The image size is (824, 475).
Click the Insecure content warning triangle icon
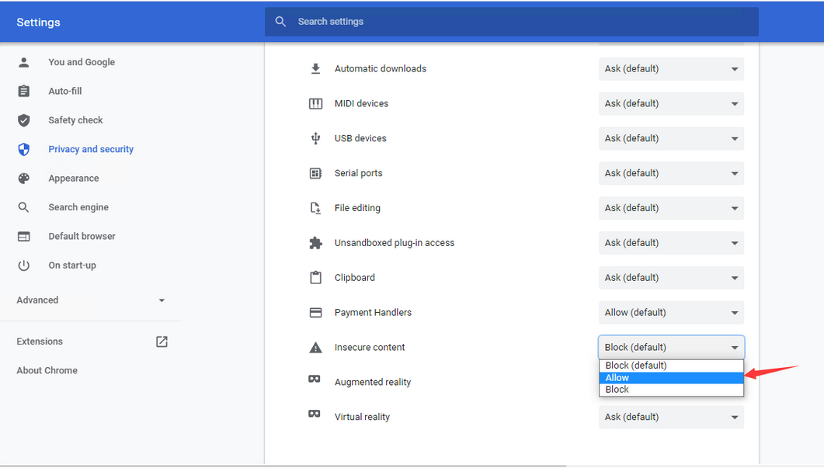click(x=315, y=348)
